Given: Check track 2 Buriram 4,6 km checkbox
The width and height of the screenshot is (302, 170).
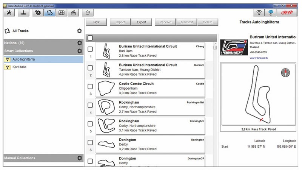Looking at the screenshot, I should point(90,68).
